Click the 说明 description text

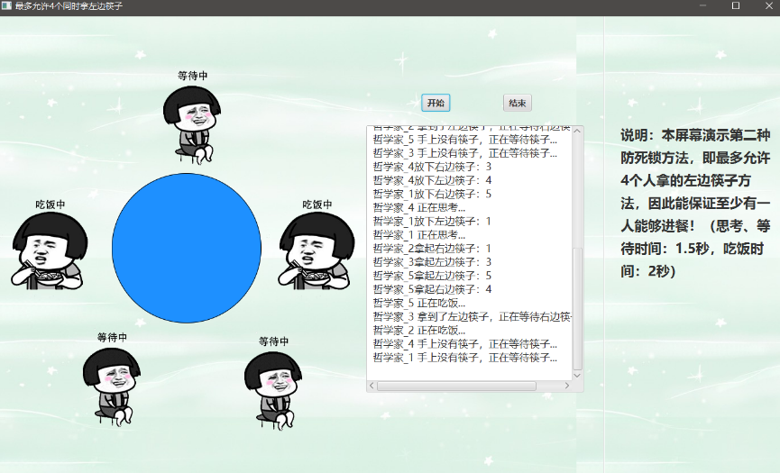click(695, 203)
